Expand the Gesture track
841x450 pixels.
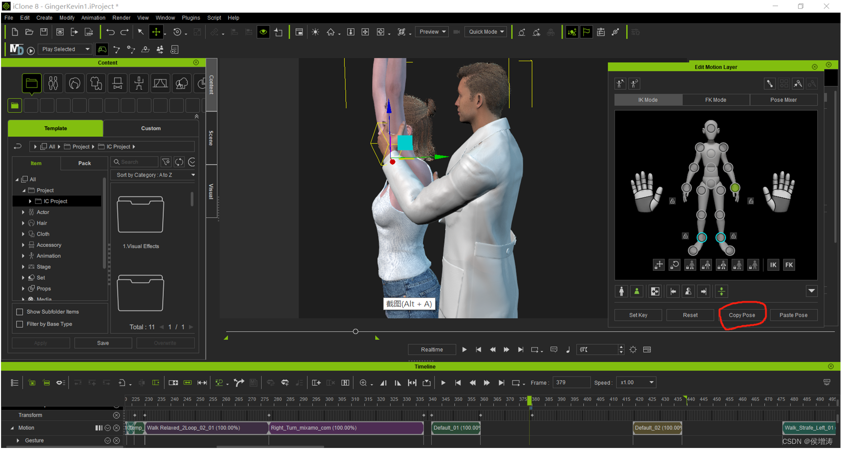tap(18, 441)
